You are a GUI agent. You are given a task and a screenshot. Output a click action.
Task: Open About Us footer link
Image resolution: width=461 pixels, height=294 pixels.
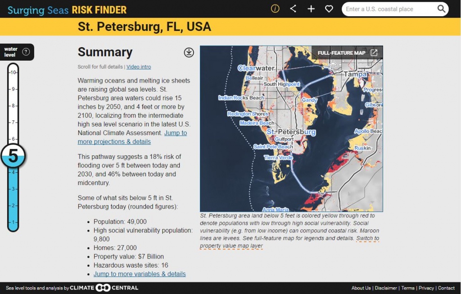(x=361, y=288)
